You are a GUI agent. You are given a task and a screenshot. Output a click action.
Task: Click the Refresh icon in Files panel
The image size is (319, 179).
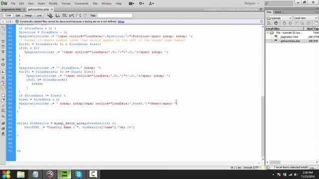click(x=276, y=23)
